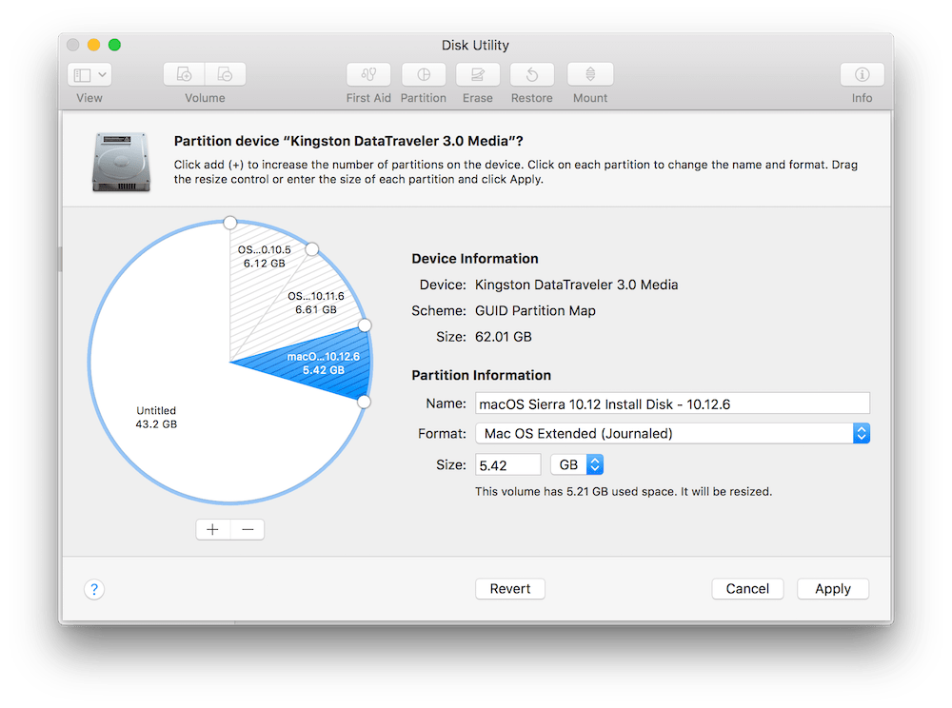952x708 pixels.
Task: Click the 5.21 GB used space notice
Action: 624,491
